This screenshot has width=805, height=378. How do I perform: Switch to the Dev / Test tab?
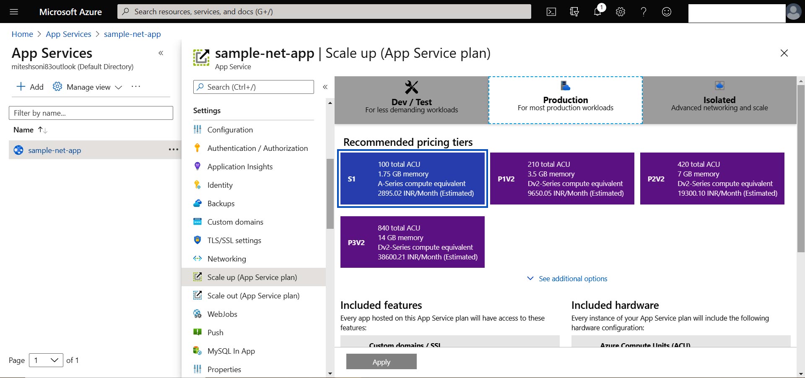(x=411, y=100)
